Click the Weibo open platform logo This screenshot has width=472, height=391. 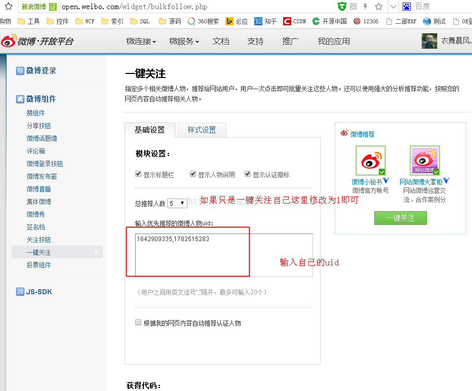pos(37,41)
